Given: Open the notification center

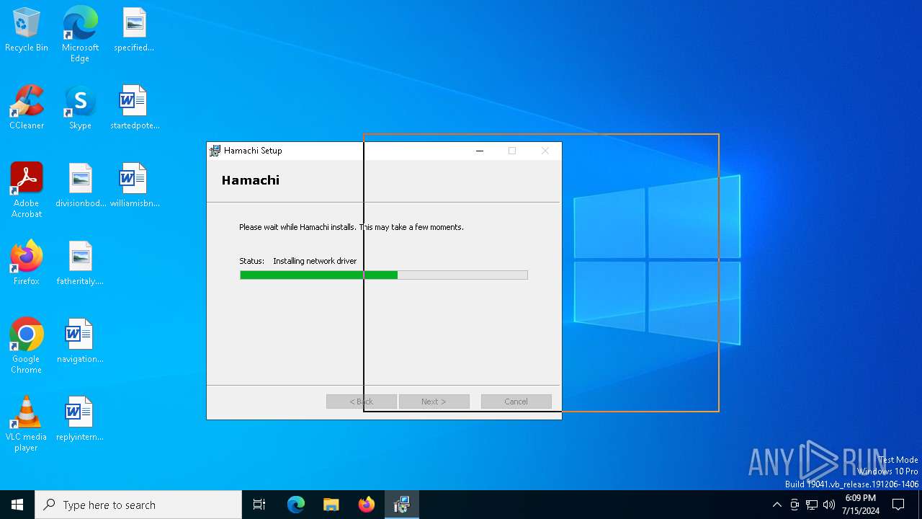Looking at the screenshot, I should [898, 505].
